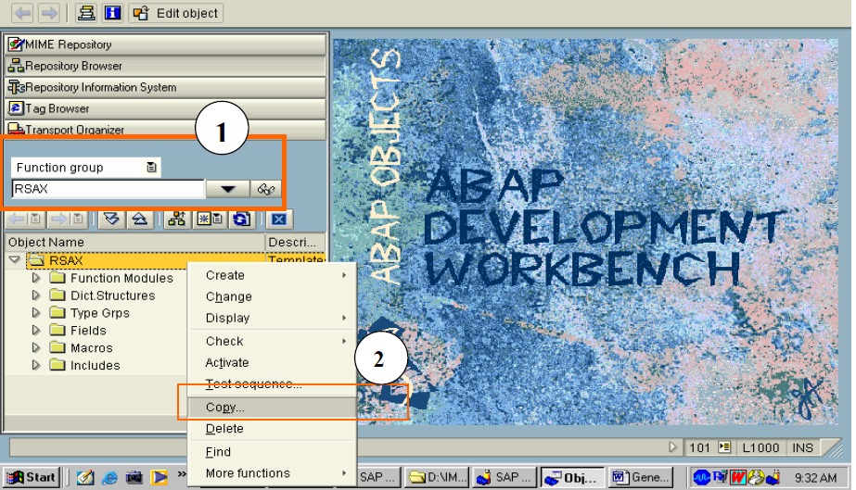Click the Expand all nodes icon
This screenshot has height=490, width=856.
coord(112,220)
